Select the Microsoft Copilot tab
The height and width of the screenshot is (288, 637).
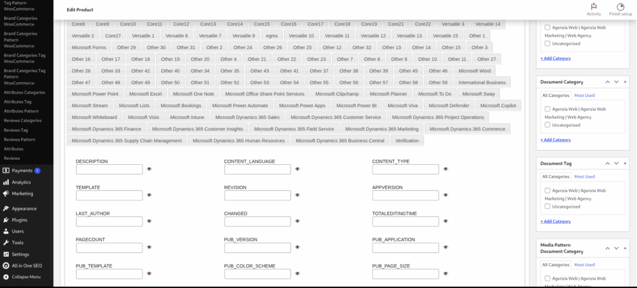tap(498, 106)
